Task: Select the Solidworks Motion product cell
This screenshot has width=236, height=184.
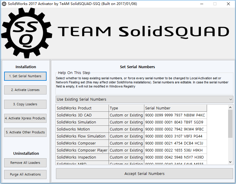Action: click(82, 129)
